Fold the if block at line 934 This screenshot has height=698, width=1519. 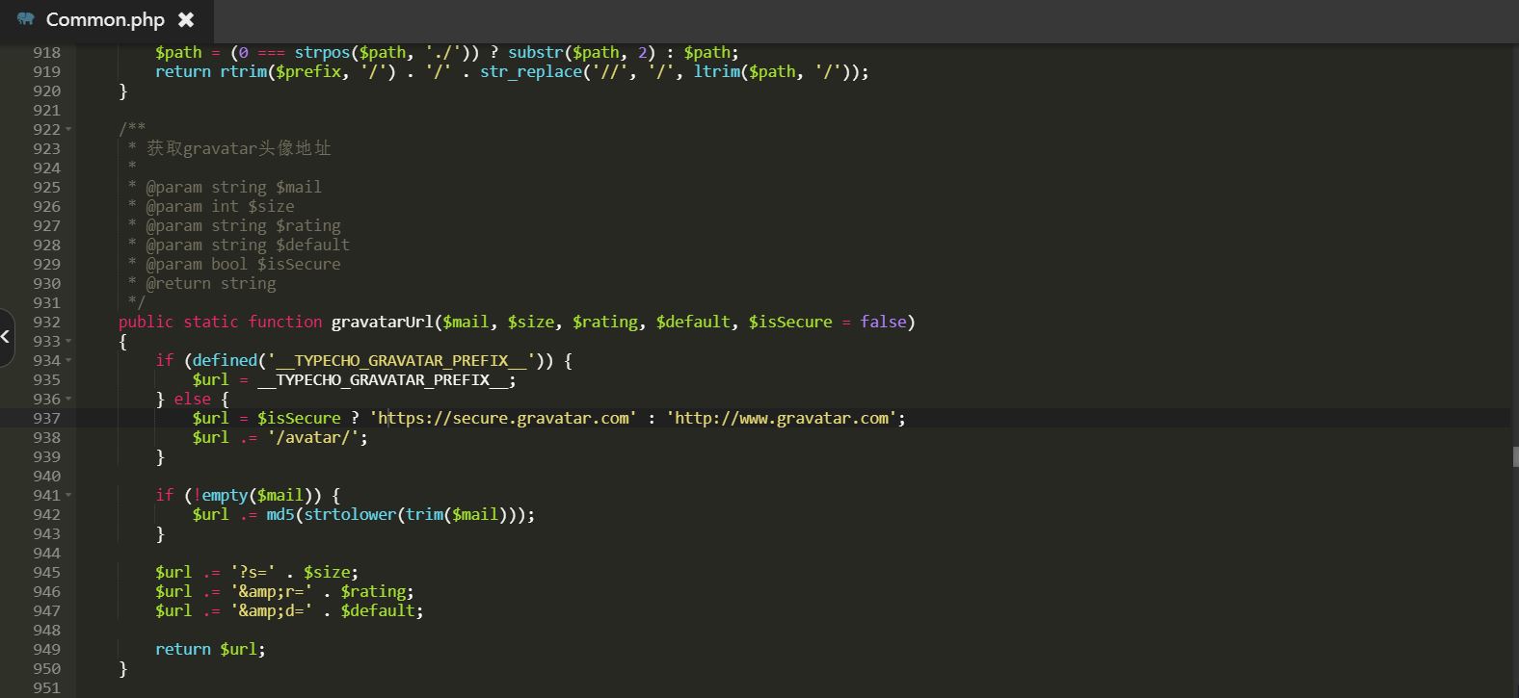(68, 360)
